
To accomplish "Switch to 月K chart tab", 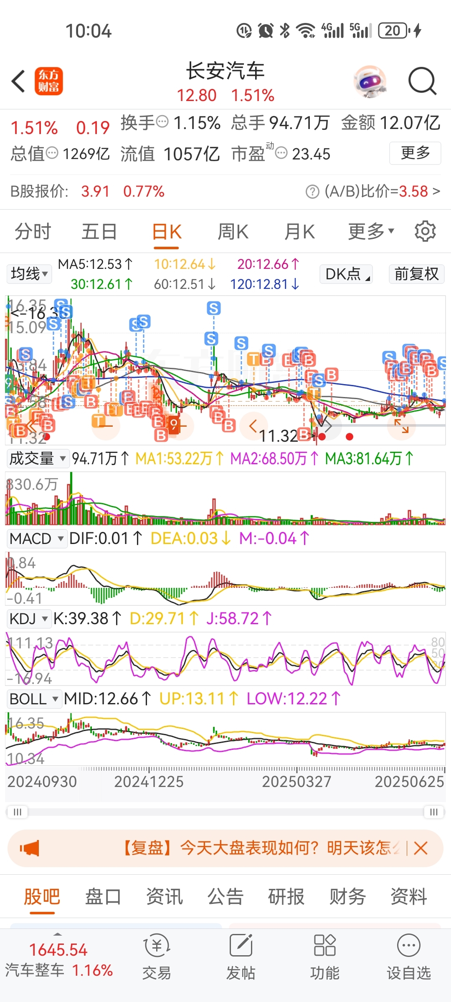I will click(299, 231).
